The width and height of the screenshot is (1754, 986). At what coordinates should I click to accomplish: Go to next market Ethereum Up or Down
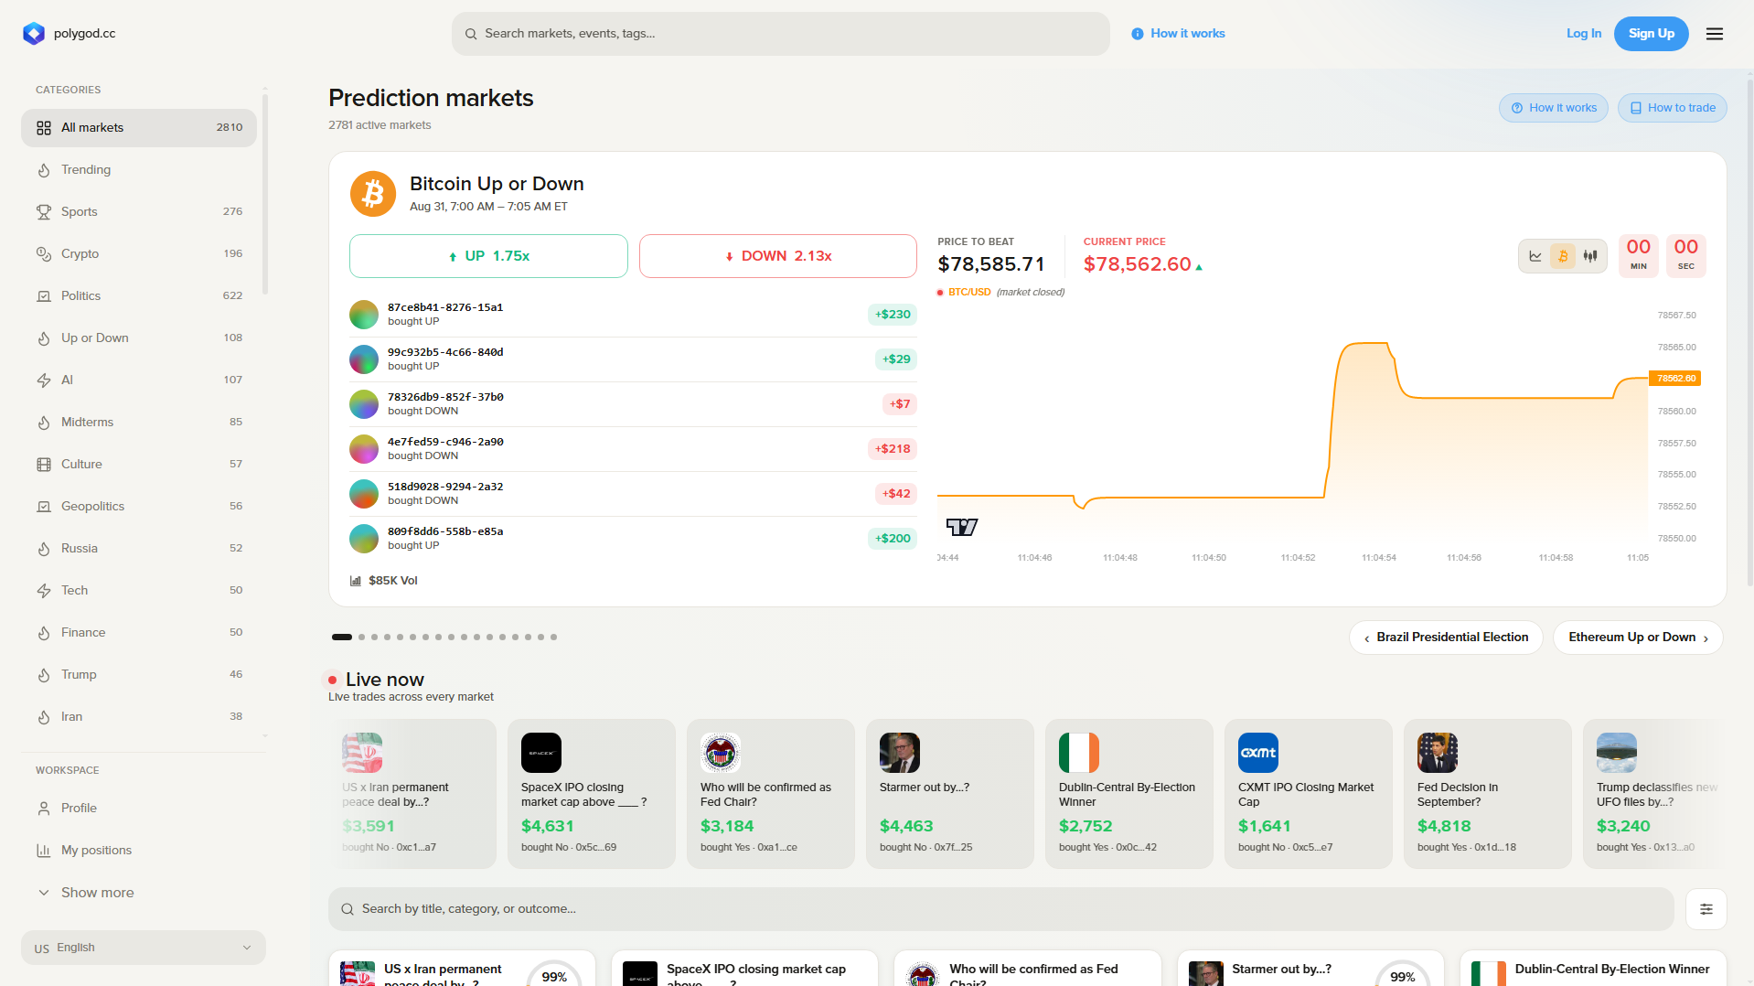tap(1638, 638)
